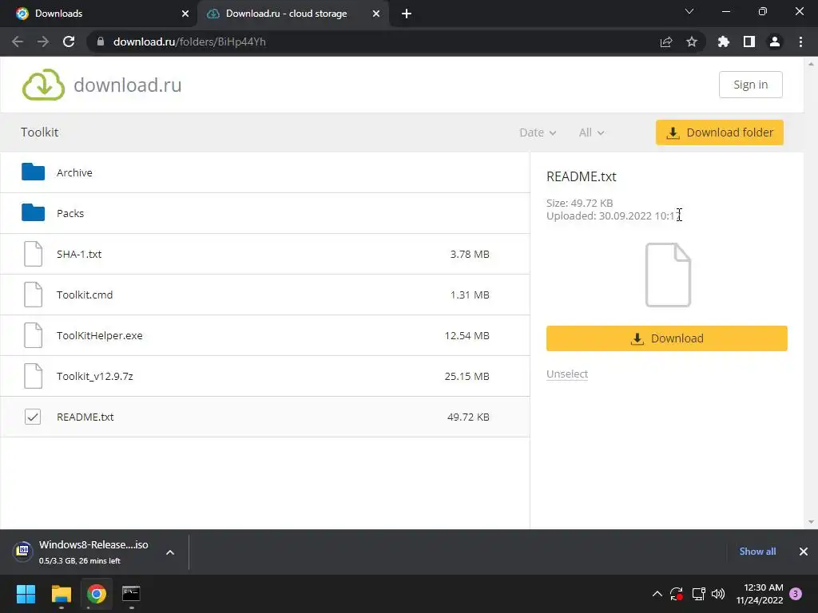
Task: Select the Toolkit_v12.9.7z file name
Action: (94, 376)
